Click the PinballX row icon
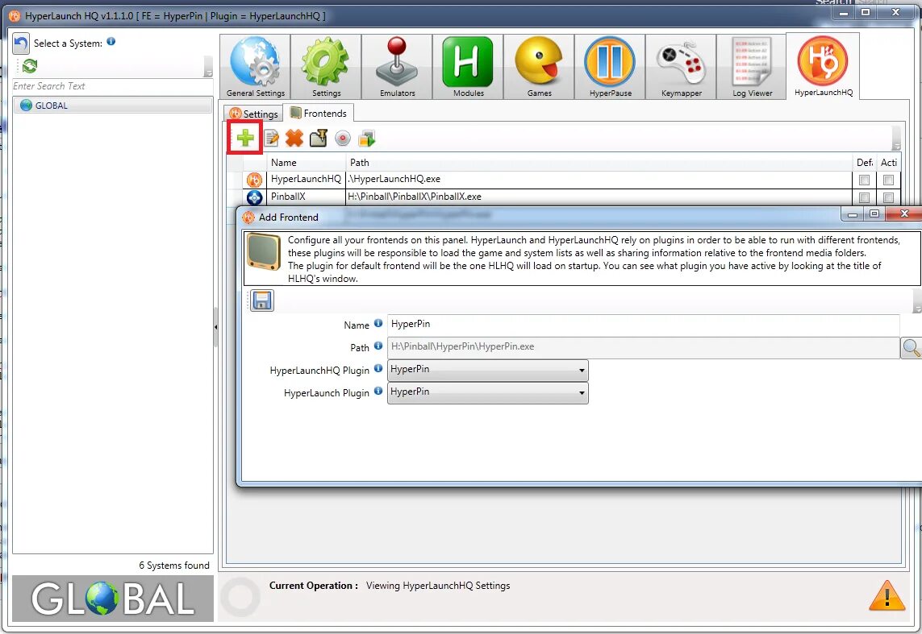Image resolution: width=922 pixels, height=634 pixels. tap(254, 197)
